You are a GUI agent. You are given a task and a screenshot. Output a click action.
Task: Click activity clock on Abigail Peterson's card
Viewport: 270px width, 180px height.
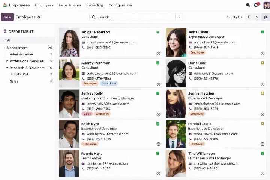click(158, 54)
